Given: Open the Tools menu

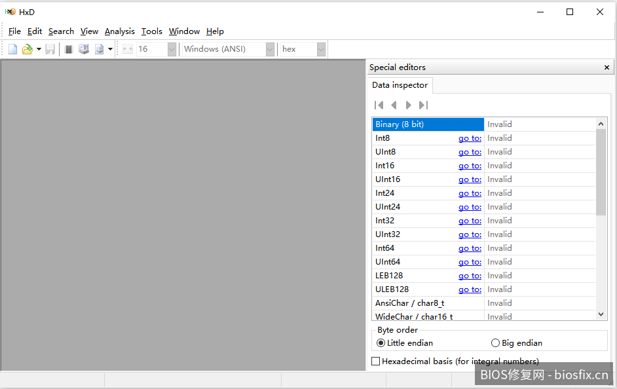Looking at the screenshot, I should pyautogui.click(x=151, y=31).
